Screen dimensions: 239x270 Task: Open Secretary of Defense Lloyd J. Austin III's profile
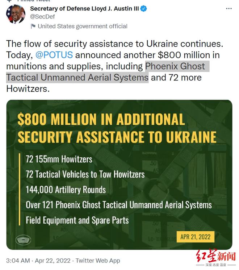(x=84, y=8)
